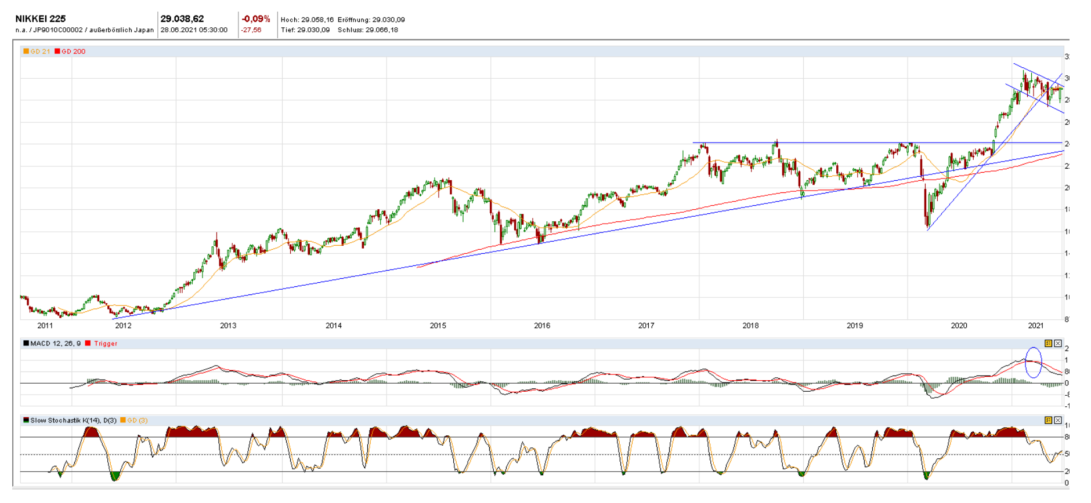Close the MACD indicator panel
Image resolution: width=1091 pixels, height=503 pixels.
[x=1058, y=344]
